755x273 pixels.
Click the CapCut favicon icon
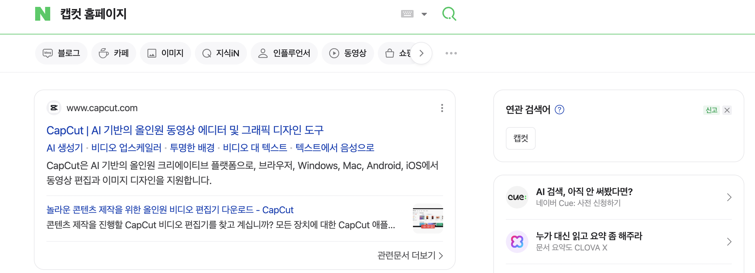54,108
